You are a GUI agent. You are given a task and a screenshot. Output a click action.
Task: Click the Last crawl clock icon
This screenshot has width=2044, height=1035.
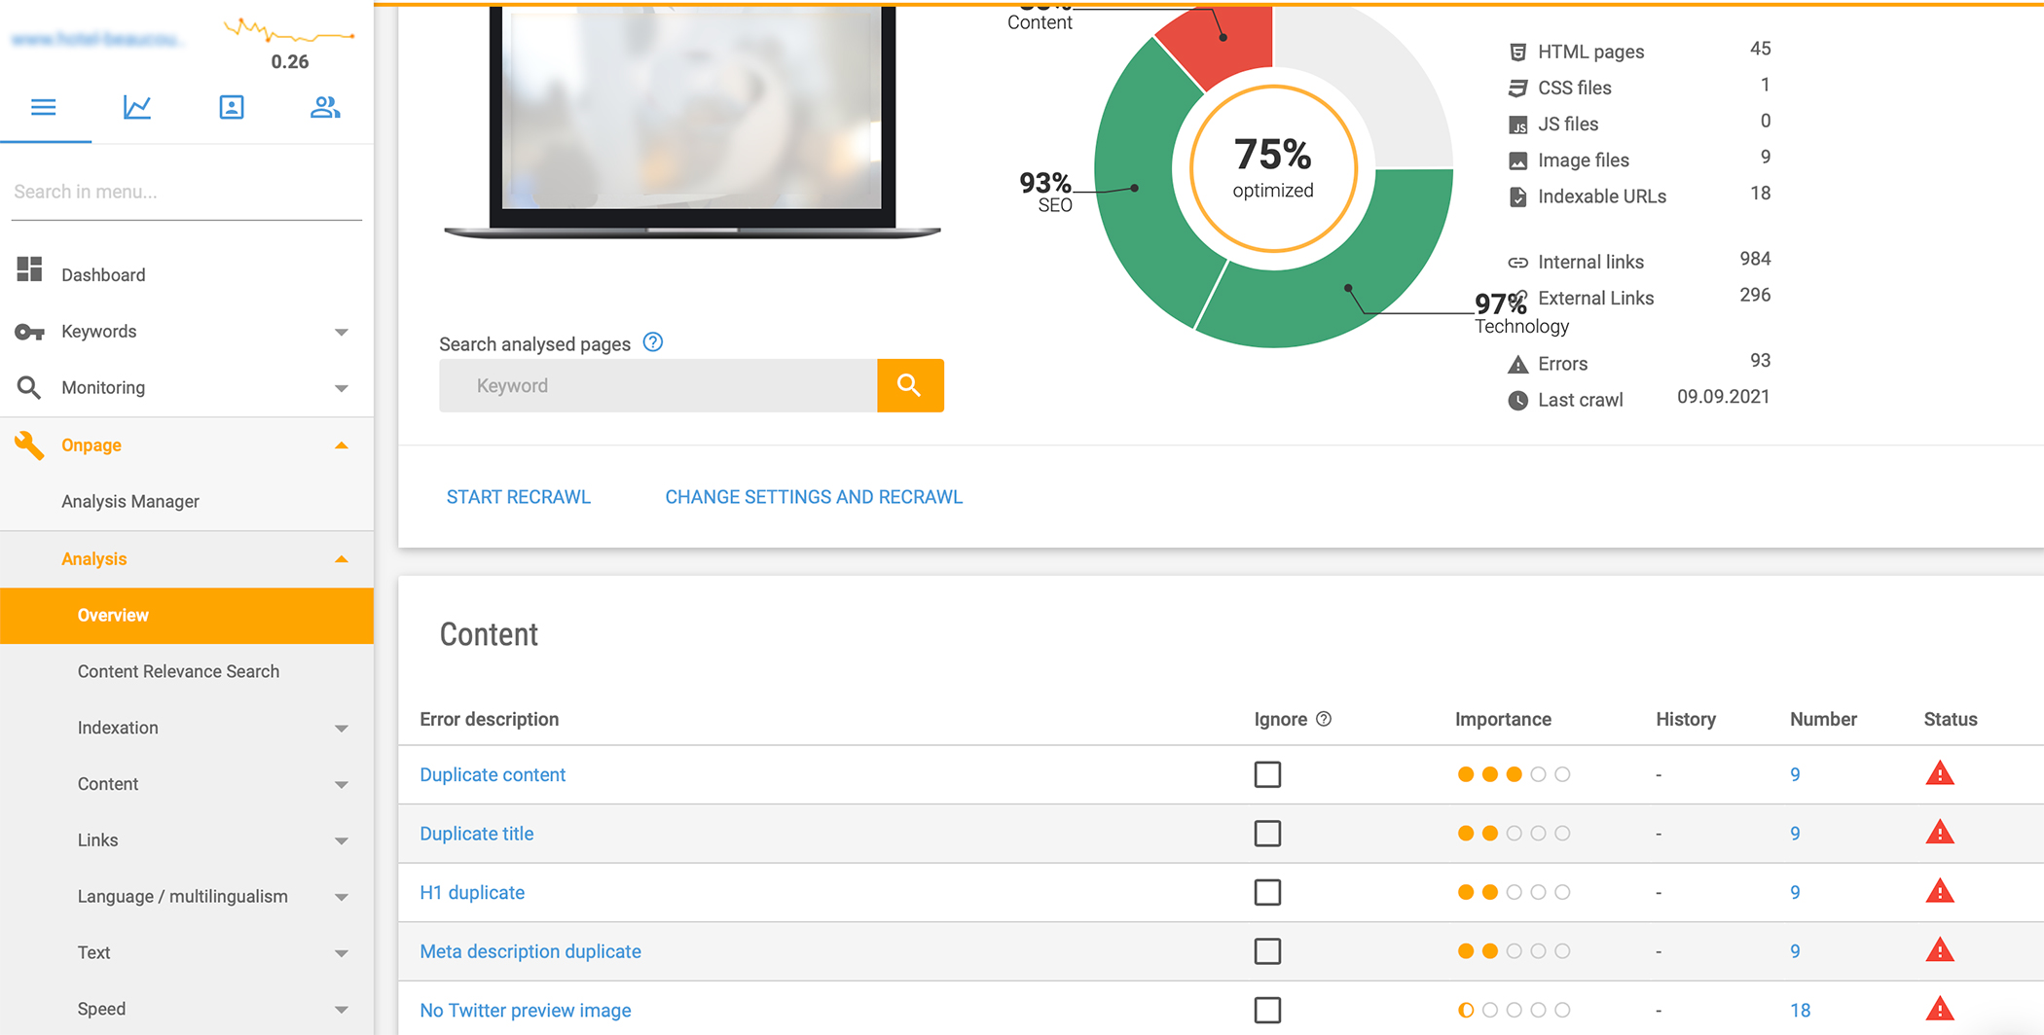click(x=1517, y=400)
